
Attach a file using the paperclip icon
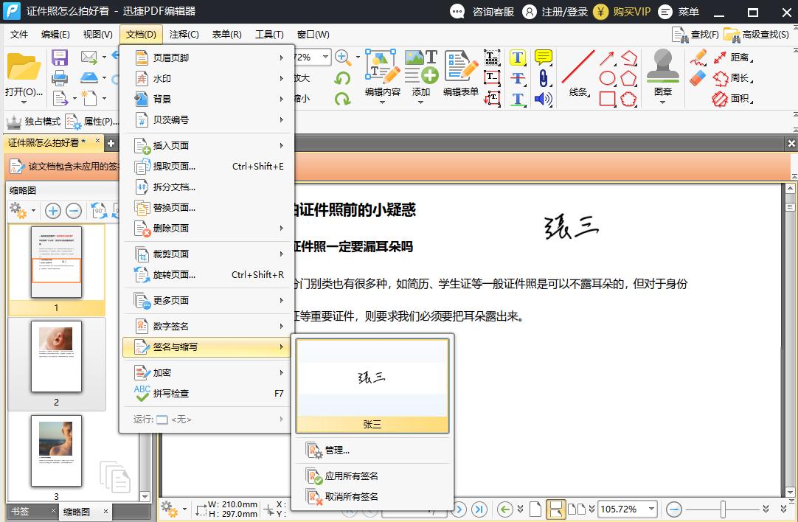(x=544, y=77)
